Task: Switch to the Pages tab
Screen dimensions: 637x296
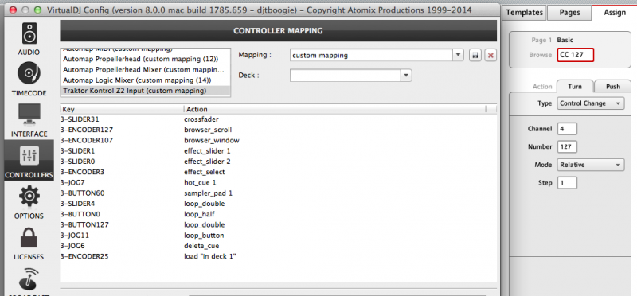Action: [569, 12]
